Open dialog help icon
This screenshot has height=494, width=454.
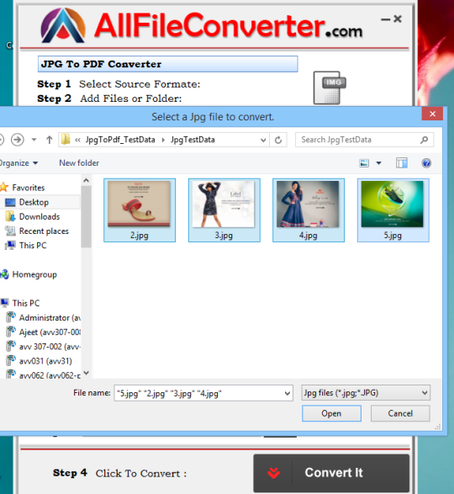coord(426,163)
